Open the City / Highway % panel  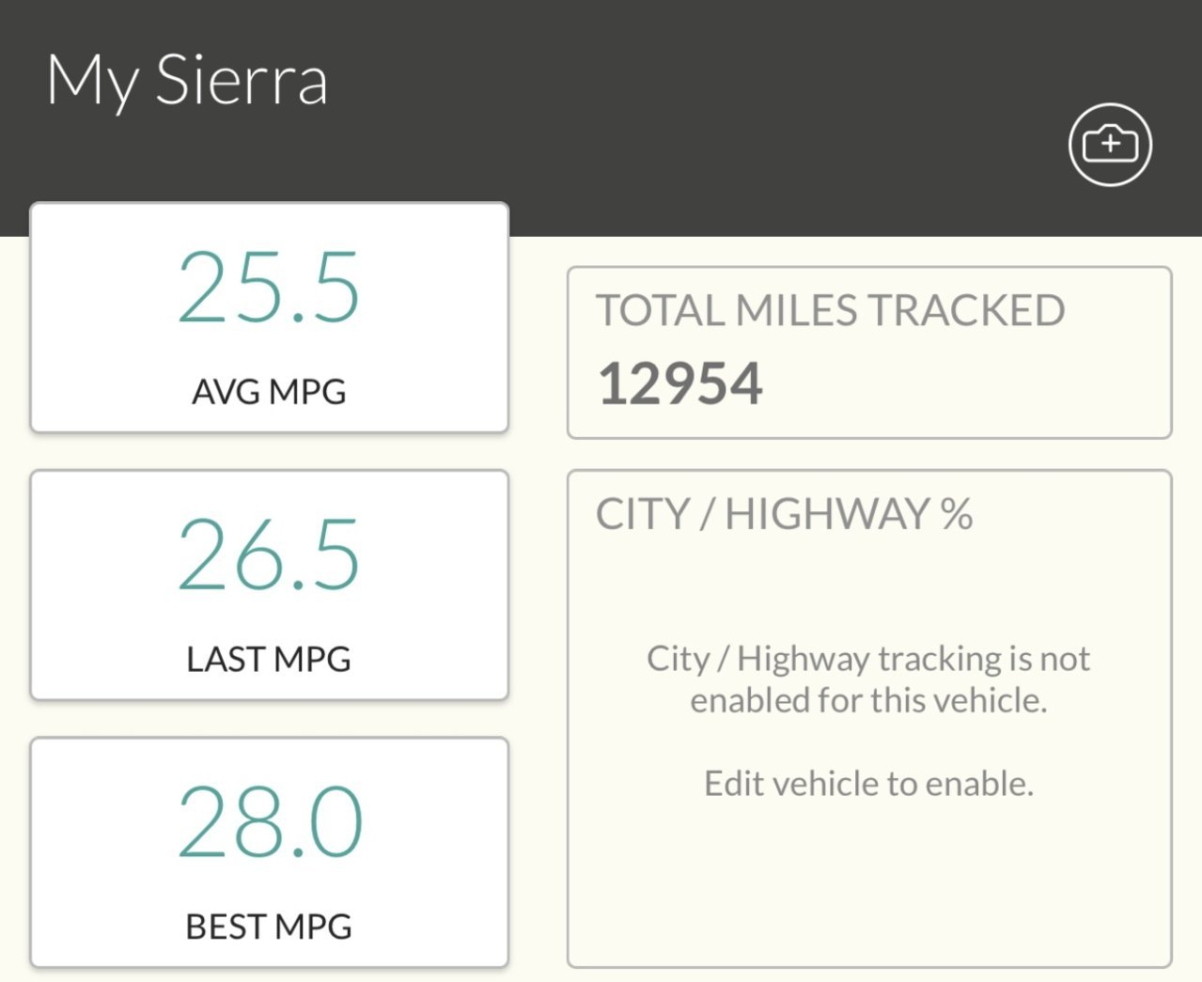point(869,719)
